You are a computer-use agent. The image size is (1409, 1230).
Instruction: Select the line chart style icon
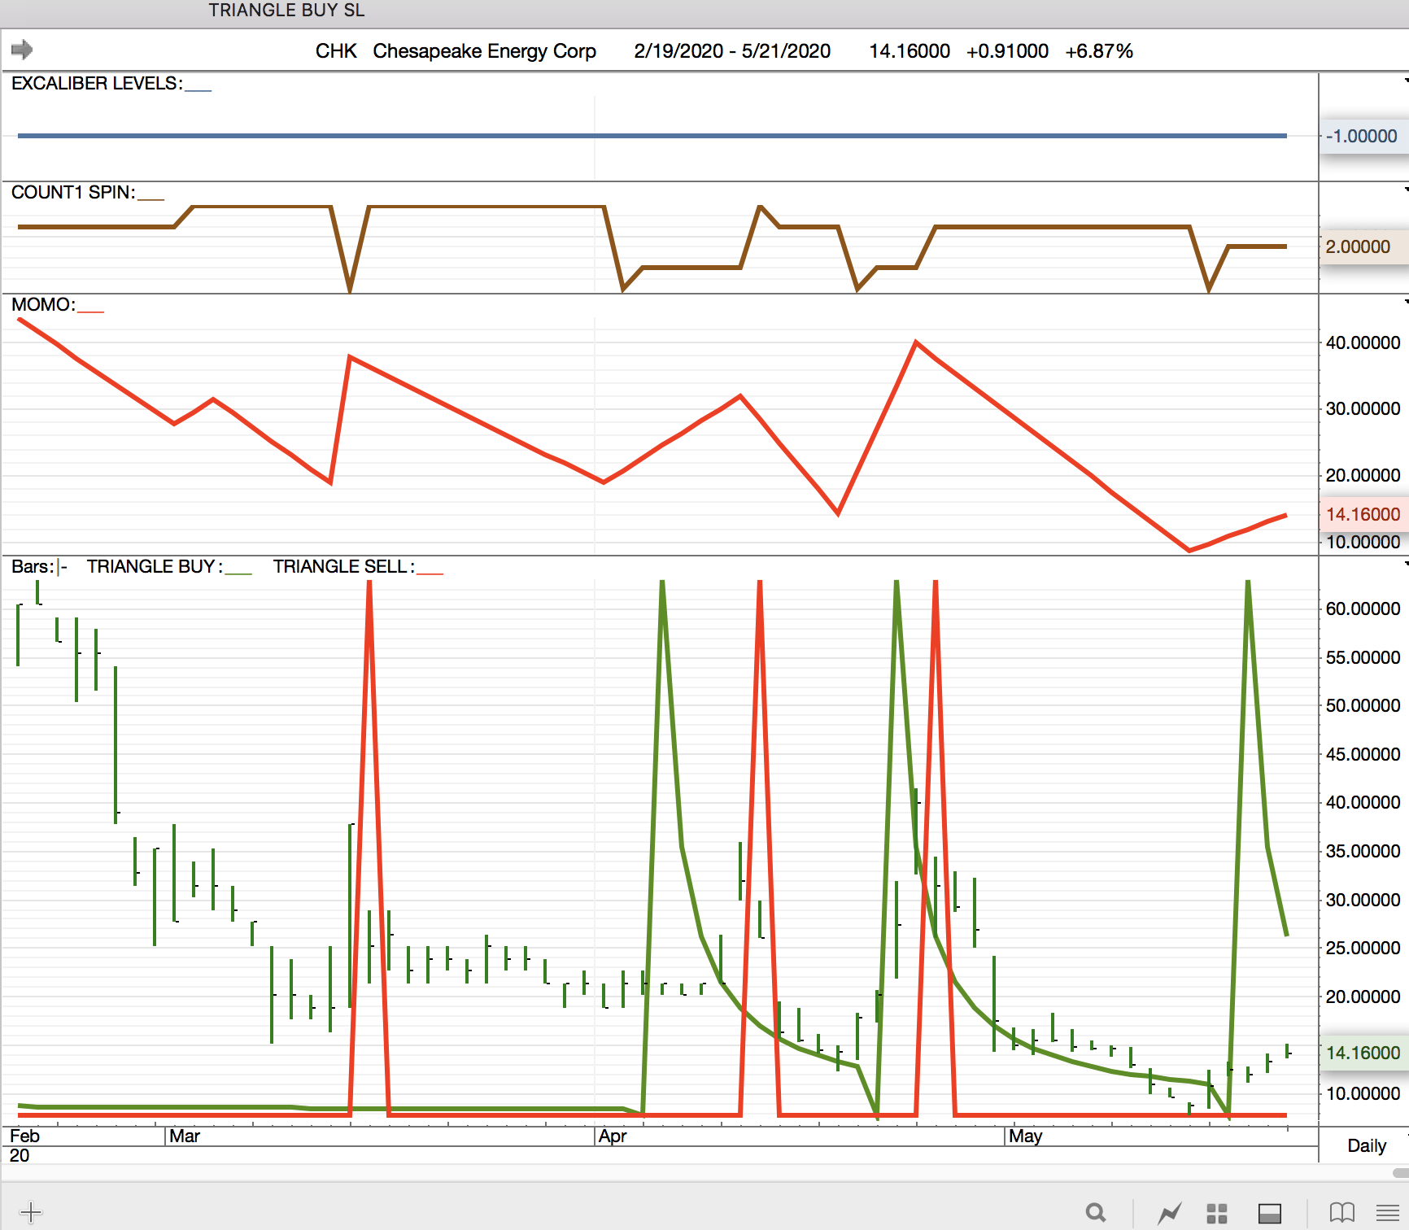1170,1213
